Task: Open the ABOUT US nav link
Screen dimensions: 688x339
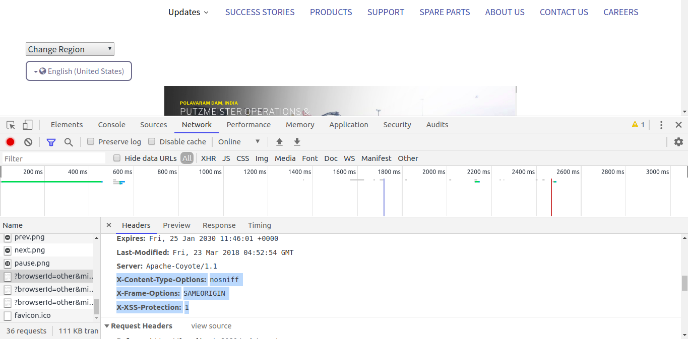Action: point(505,12)
